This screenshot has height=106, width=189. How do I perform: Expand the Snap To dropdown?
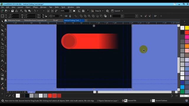[103, 11]
